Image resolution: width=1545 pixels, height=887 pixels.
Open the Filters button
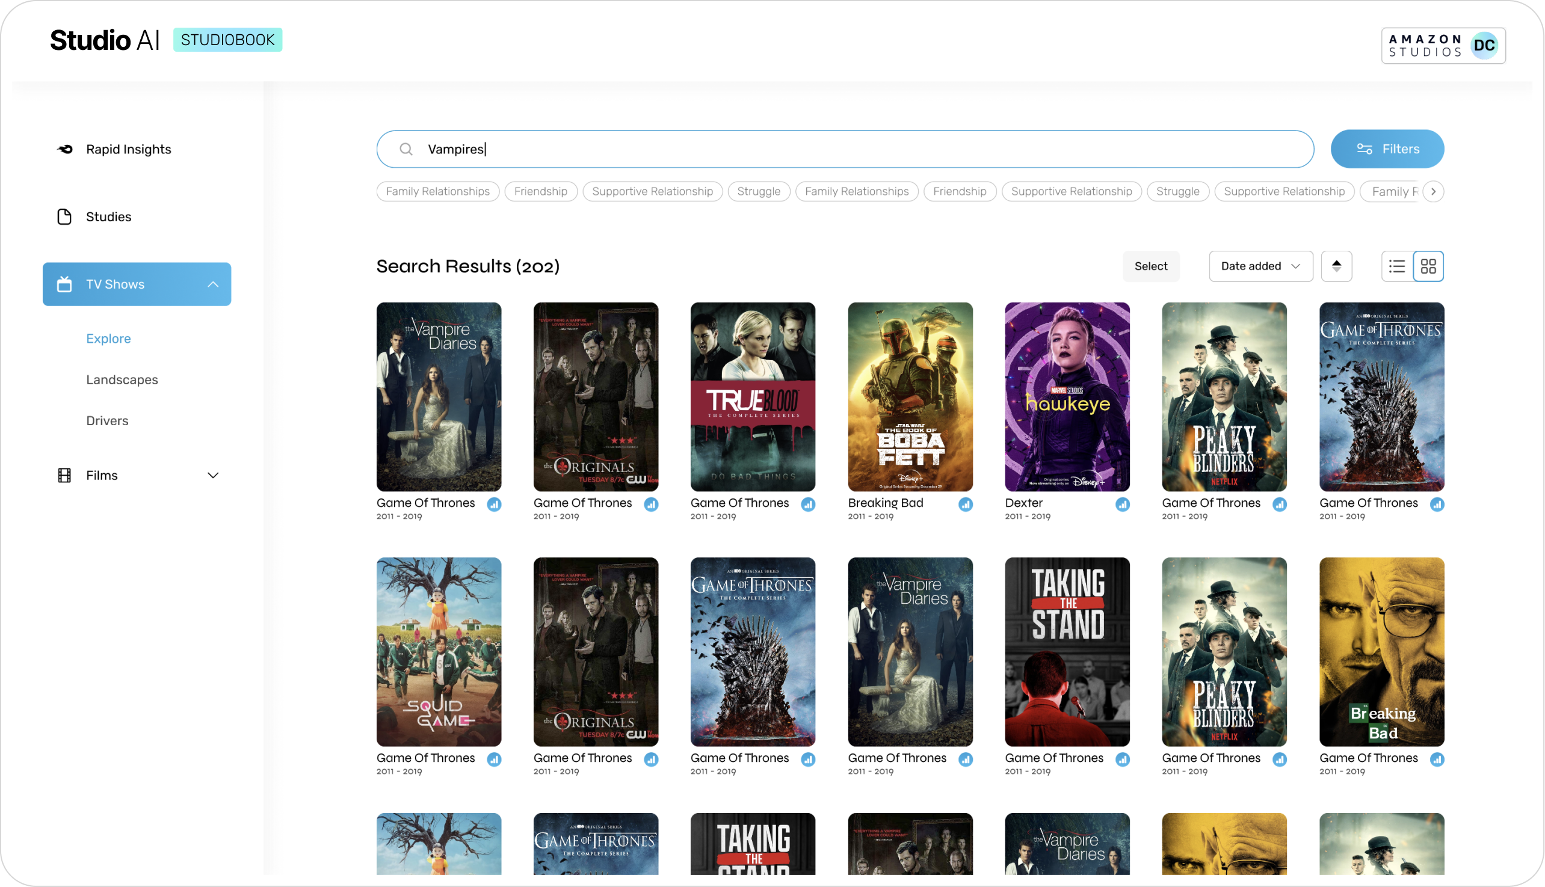click(1387, 149)
